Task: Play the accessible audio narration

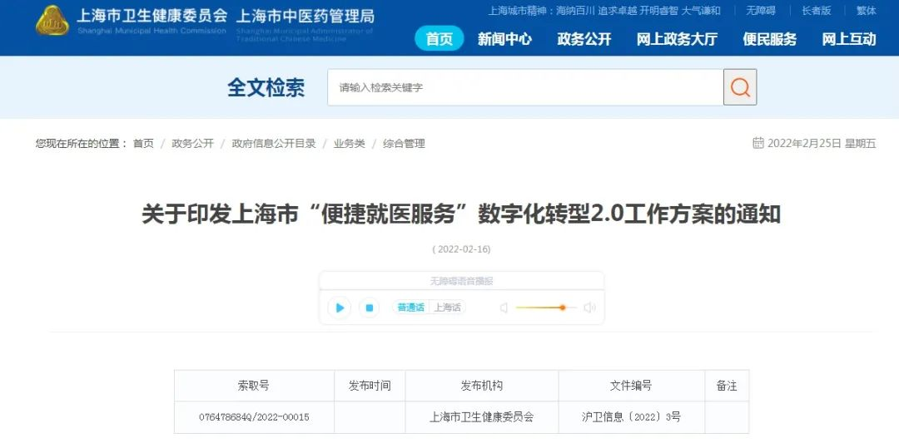Action: [x=340, y=308]
